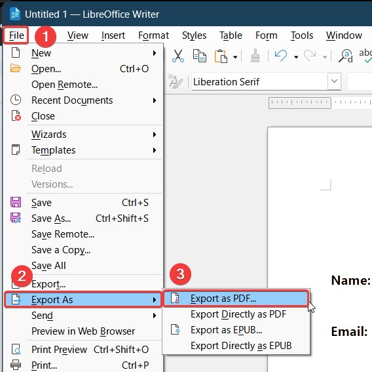Click the template page icon beside Templates
Image resolution: width=372 pixels, height=372 pixels.
pyautogui.click(x=16, y=150)
